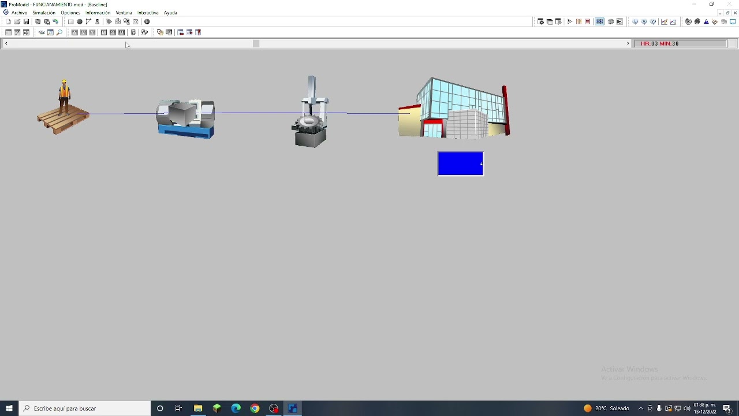This screenshot has width=739, height=416.
Task: Click the blue rectangle below the factory
Action: (461, 164)
